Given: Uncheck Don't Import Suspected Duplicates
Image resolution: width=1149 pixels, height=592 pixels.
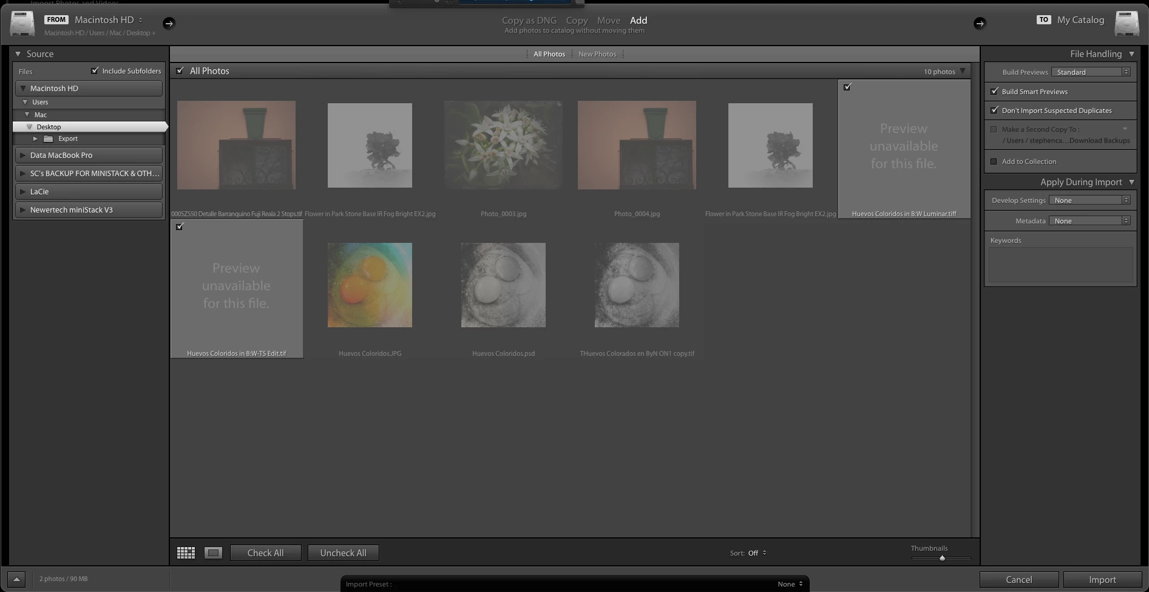Looking at the screenshot, I should tap(994, 111).
